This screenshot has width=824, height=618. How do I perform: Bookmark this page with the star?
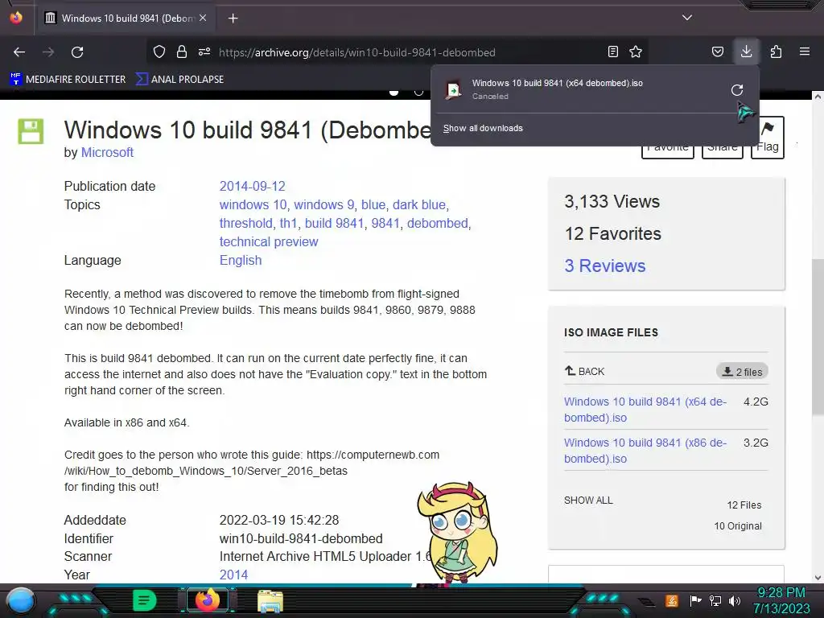(x=636, y=52)
